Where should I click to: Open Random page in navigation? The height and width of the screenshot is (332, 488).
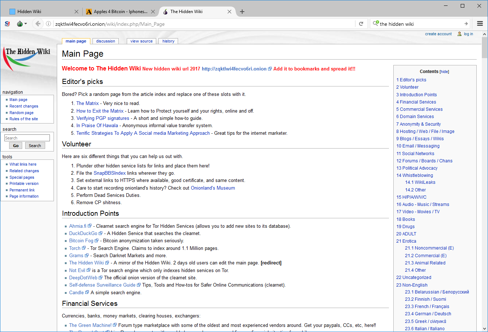pyautogui.click(x=21, y=113)
